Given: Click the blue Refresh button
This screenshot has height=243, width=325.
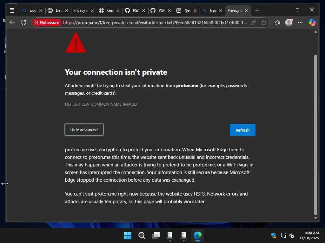Looking at the screenshot, I should point(242,130).
